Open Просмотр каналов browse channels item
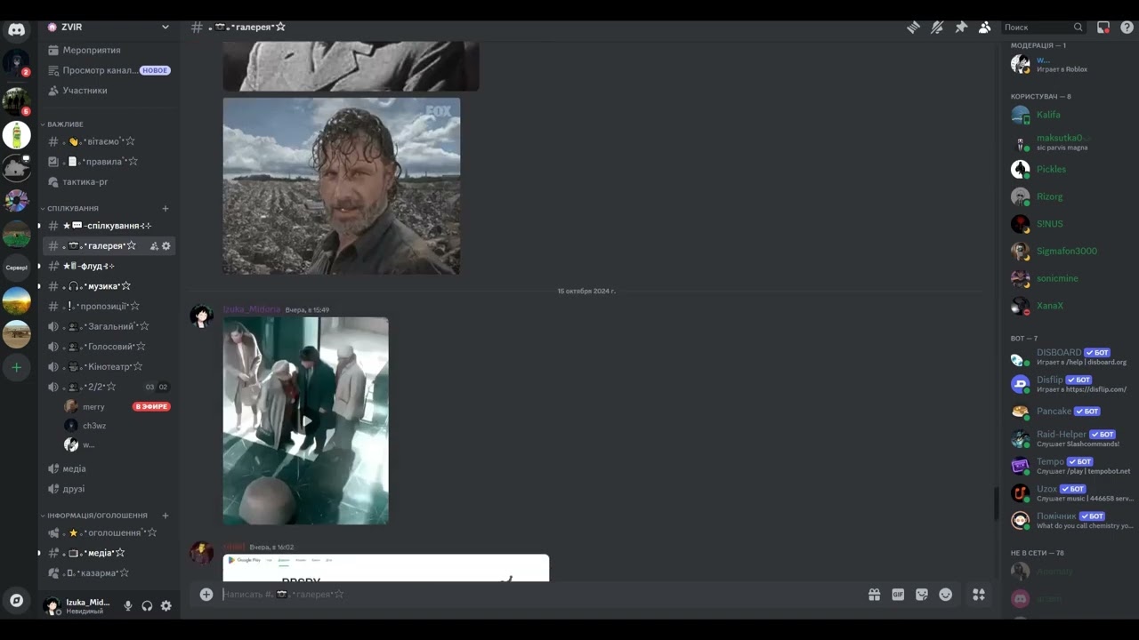This screenshot has width=1139, height=640. tap(108, 70)
